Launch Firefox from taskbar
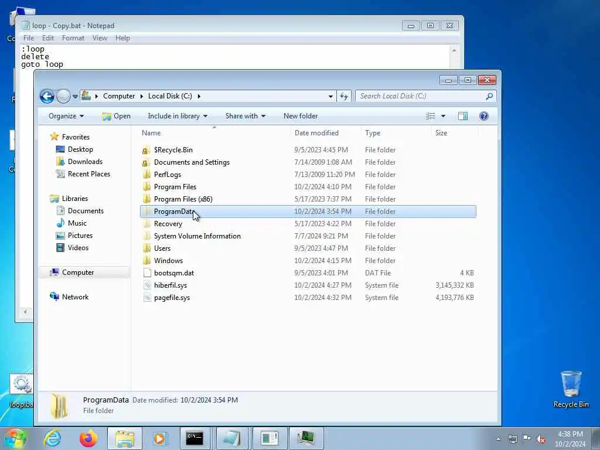Image resolution: width=600 pixels, height=450 pixels. click(88, 438)
